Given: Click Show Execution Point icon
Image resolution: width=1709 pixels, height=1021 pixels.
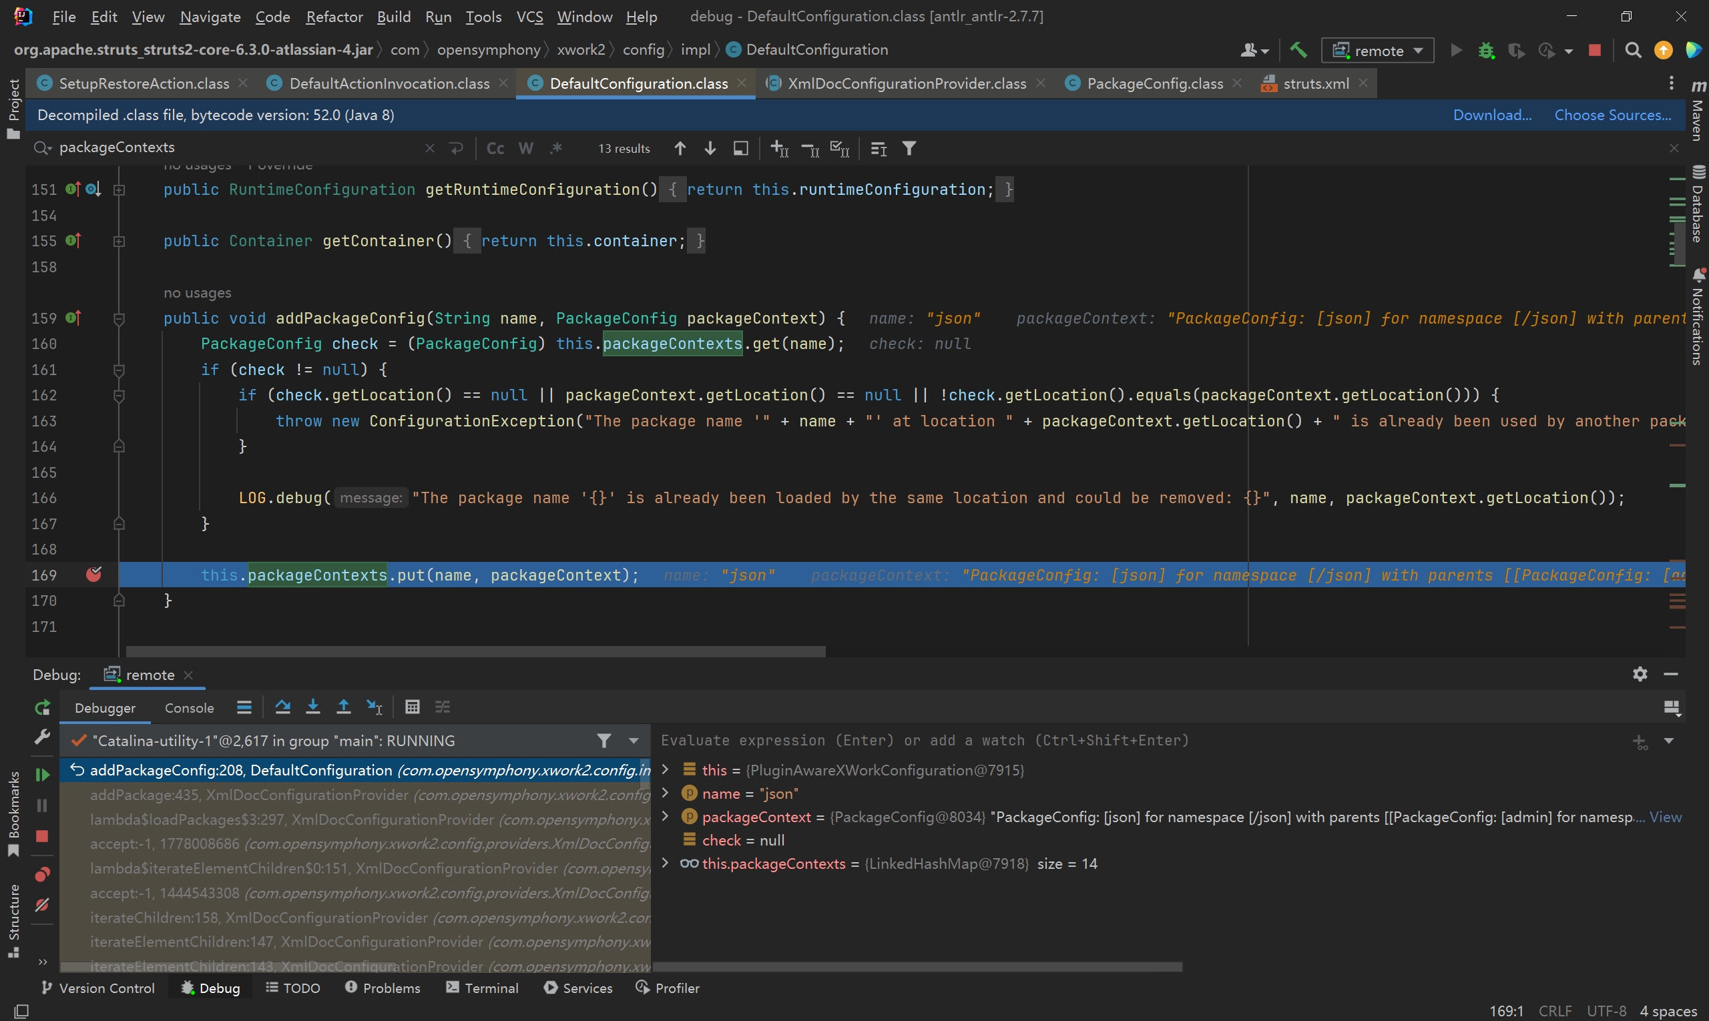Looking at the screenshot, I should click(x=244, y=707).
